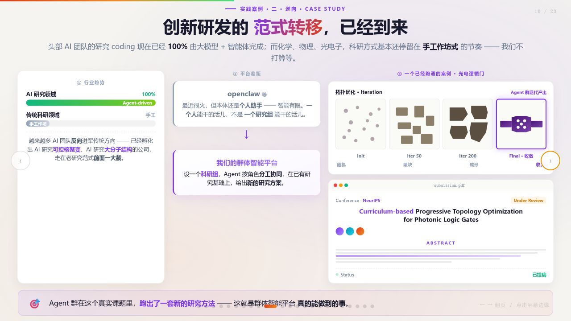Select the 我们的群体智能平台 card

(x=247, y=173)
